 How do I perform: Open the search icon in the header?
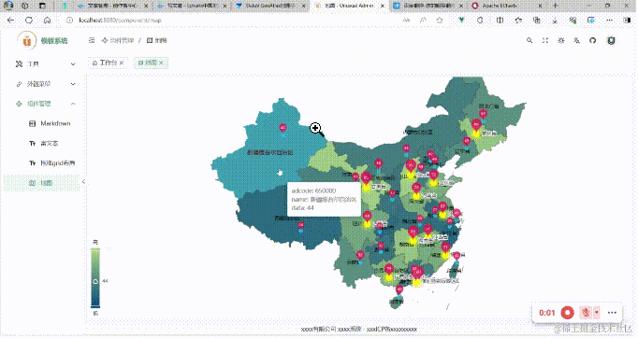[x=529, y=40]
